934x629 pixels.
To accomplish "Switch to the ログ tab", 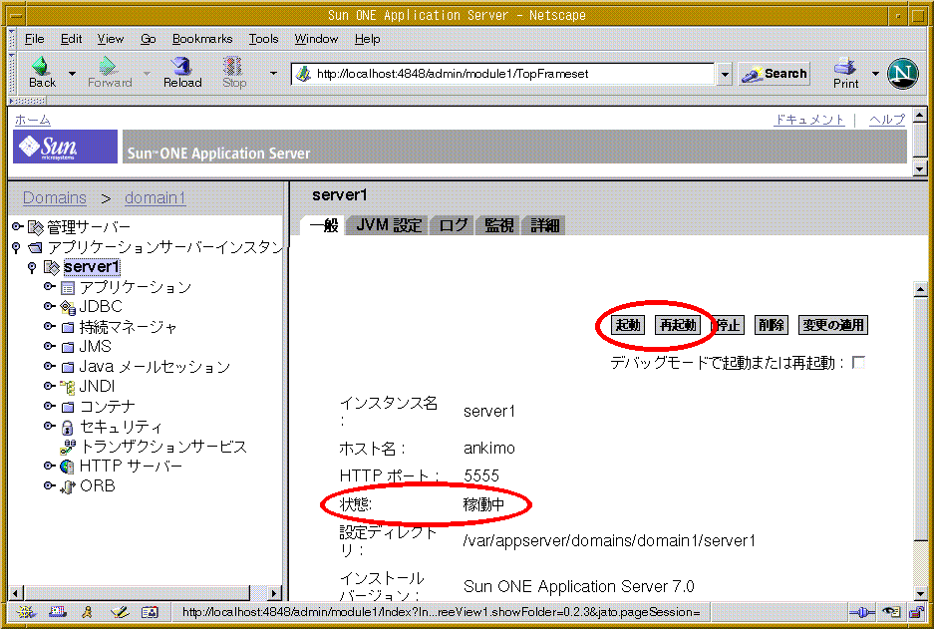I will (x=453, y=225).
